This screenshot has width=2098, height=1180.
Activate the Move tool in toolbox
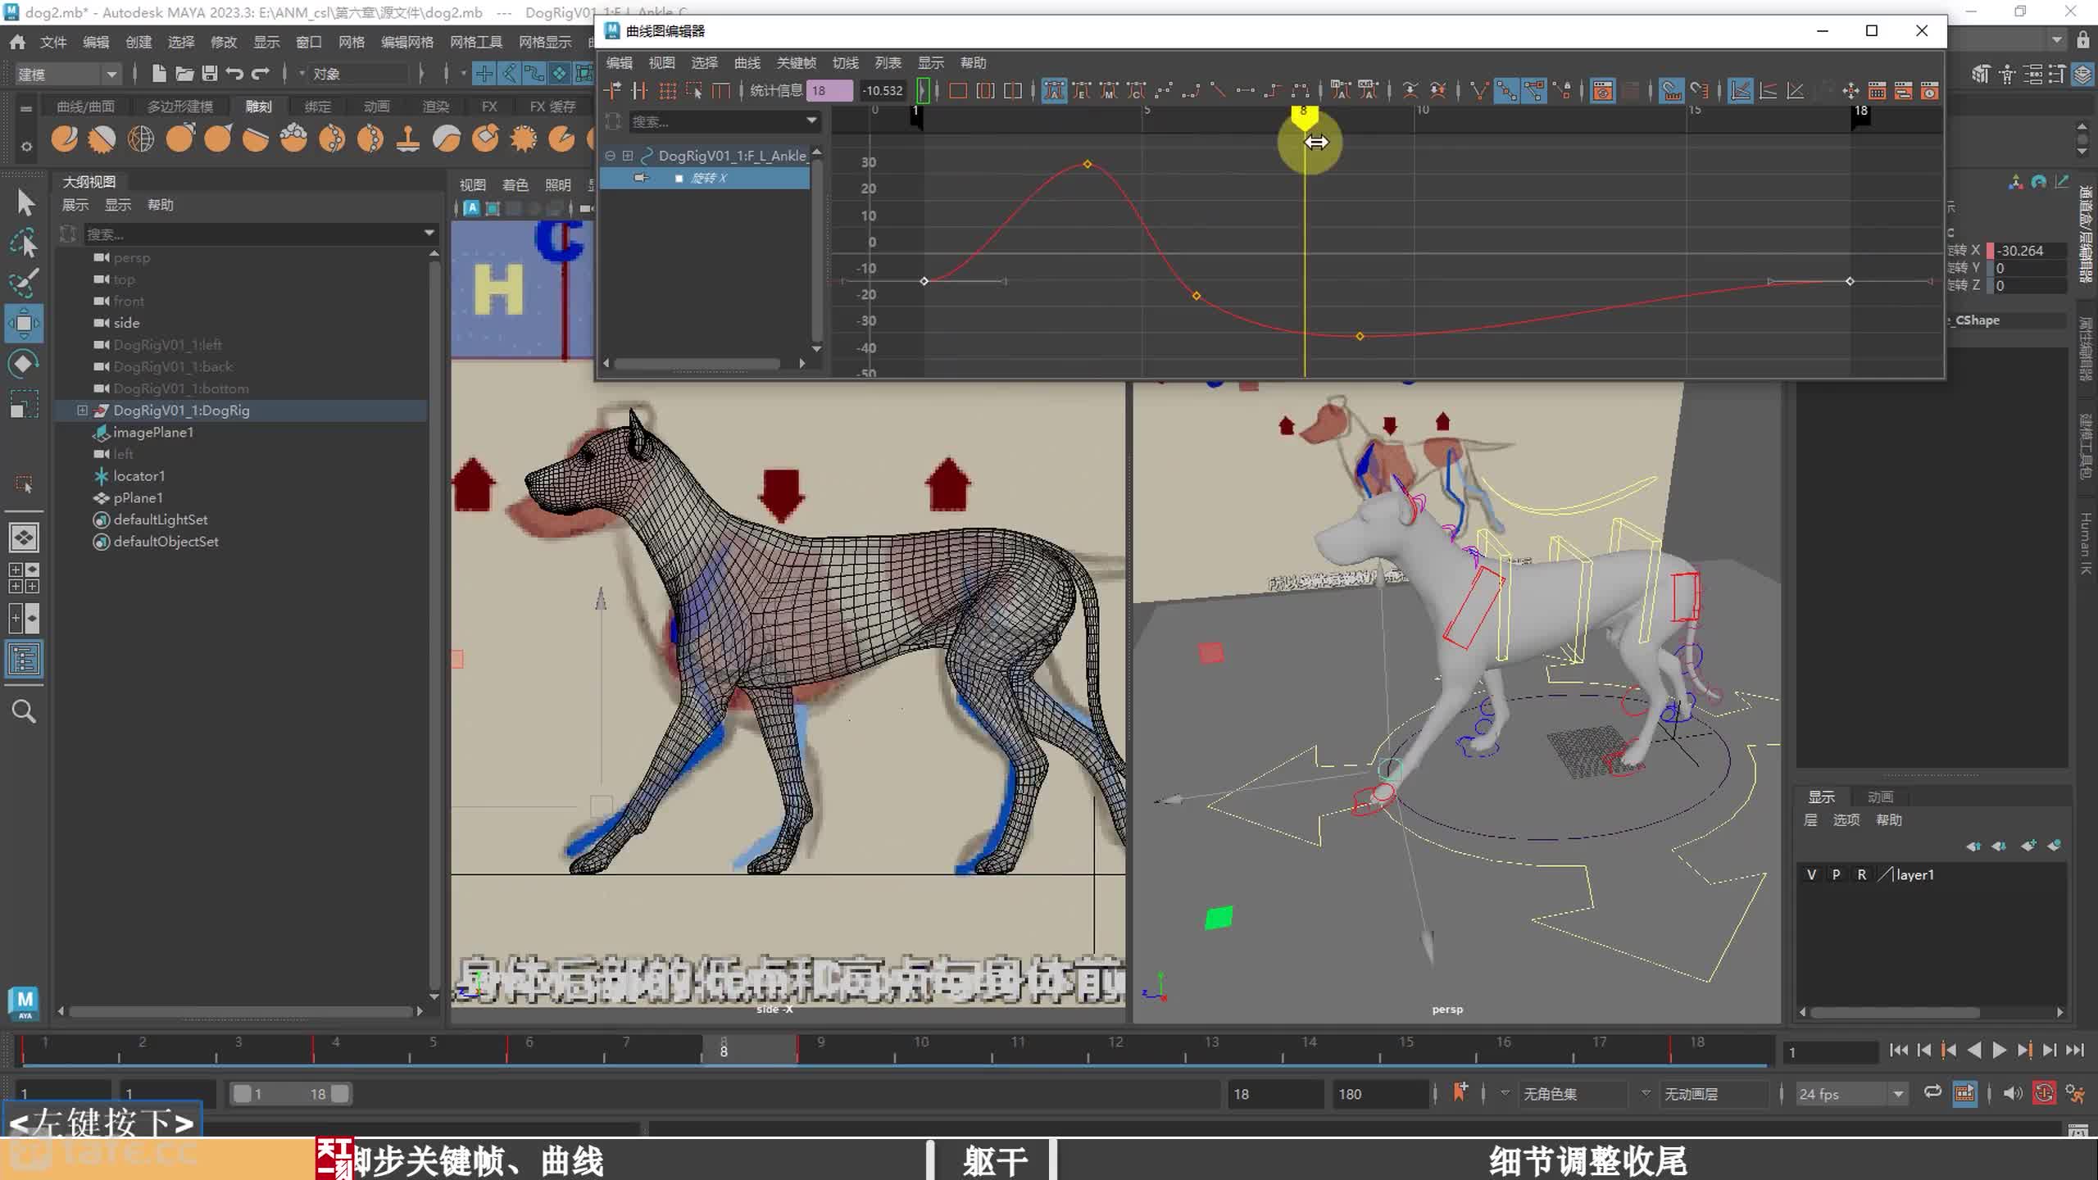(25, 323)
